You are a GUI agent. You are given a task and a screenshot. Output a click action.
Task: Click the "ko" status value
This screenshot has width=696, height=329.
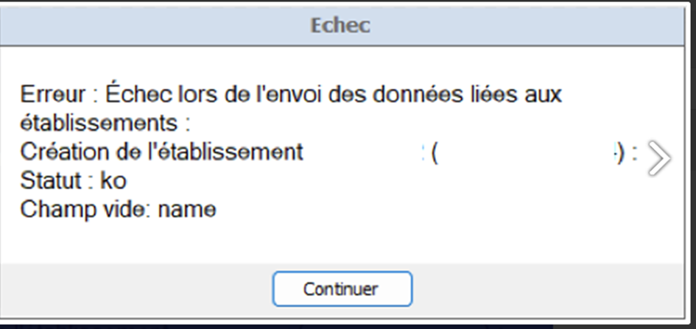[x=112, y=181]
